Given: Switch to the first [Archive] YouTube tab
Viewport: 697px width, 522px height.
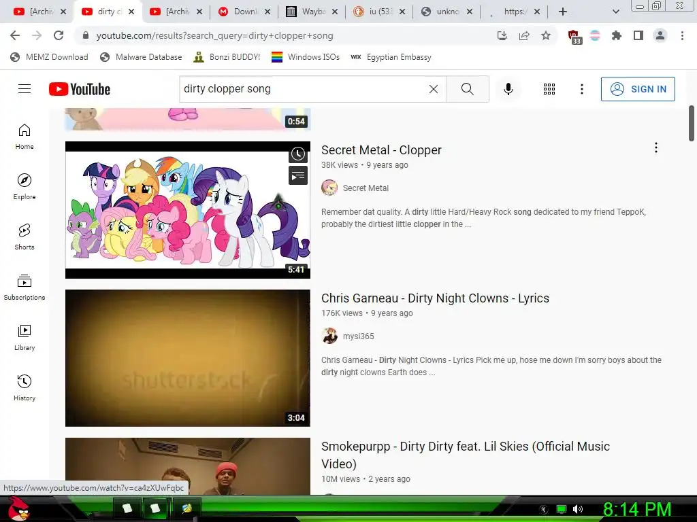Looking at the screenshot, I should pos(41,12).
